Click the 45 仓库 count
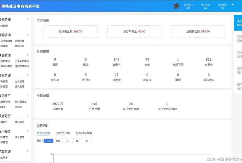The image size is (242, 163). (x=147, y=59)
